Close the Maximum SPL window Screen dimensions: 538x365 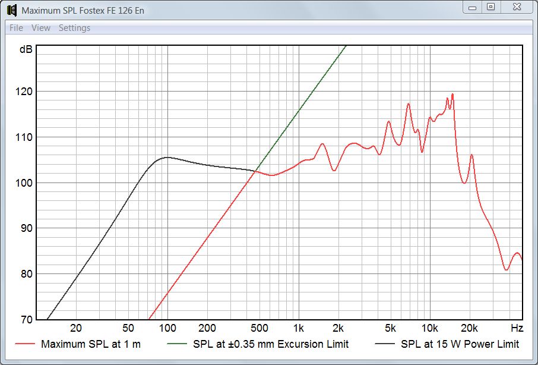pyautogui.click(x=517, y=8)
